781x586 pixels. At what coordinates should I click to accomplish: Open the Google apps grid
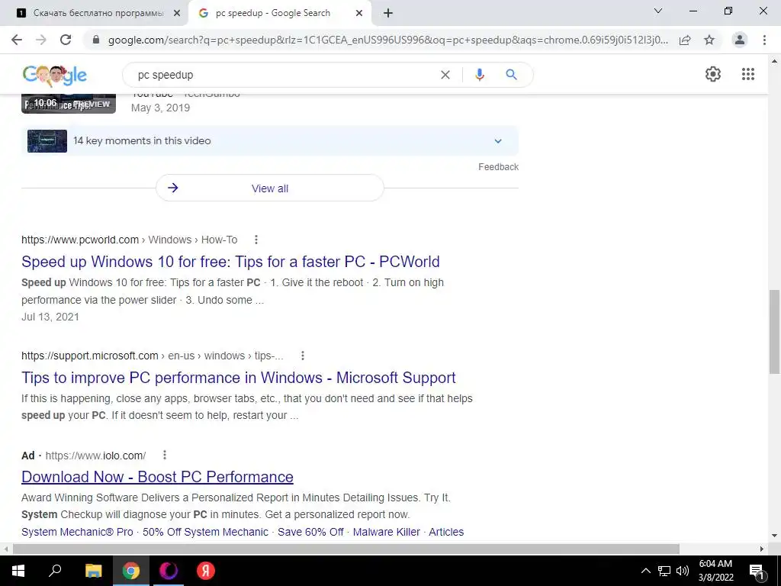pyautogui.click(x=748, y=74)
